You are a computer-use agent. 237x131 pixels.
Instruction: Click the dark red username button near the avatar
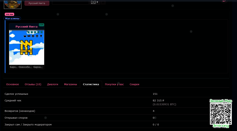click(x=37, y=3)
